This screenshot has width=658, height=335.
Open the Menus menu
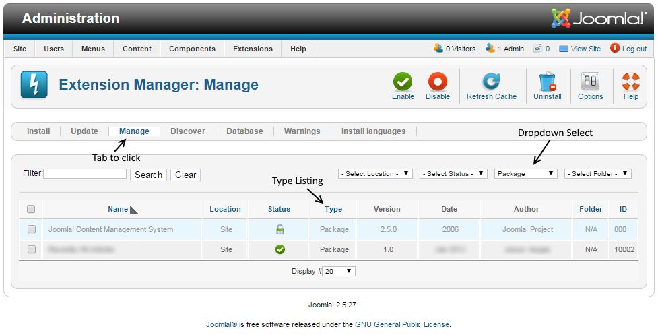click(93, 49)
